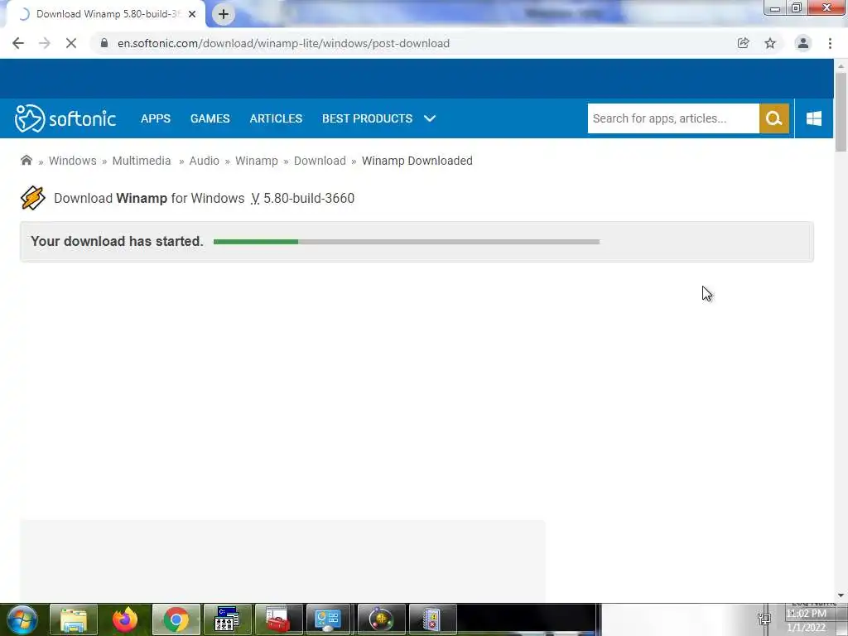Click the page vertical scrollbar thumb

pyautogui.click(x=841, y=112)
